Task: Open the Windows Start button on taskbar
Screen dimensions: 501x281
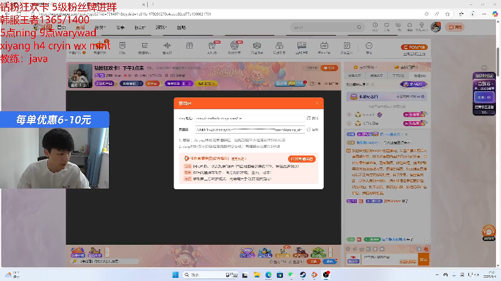Action: click(x=175, y=275)
